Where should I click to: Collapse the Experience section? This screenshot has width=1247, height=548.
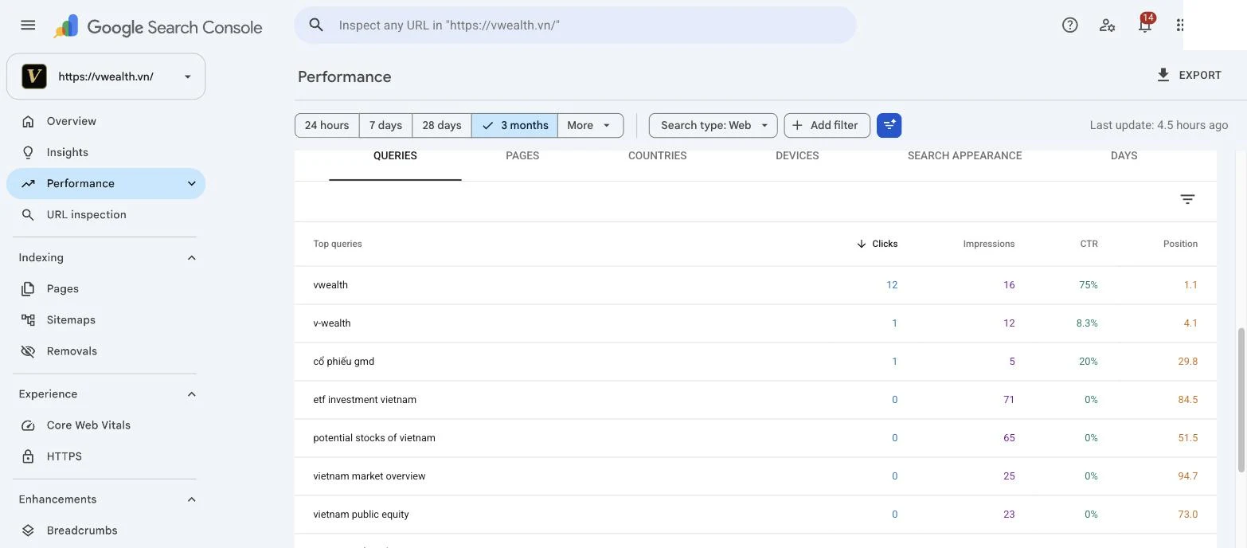(191, 394)
